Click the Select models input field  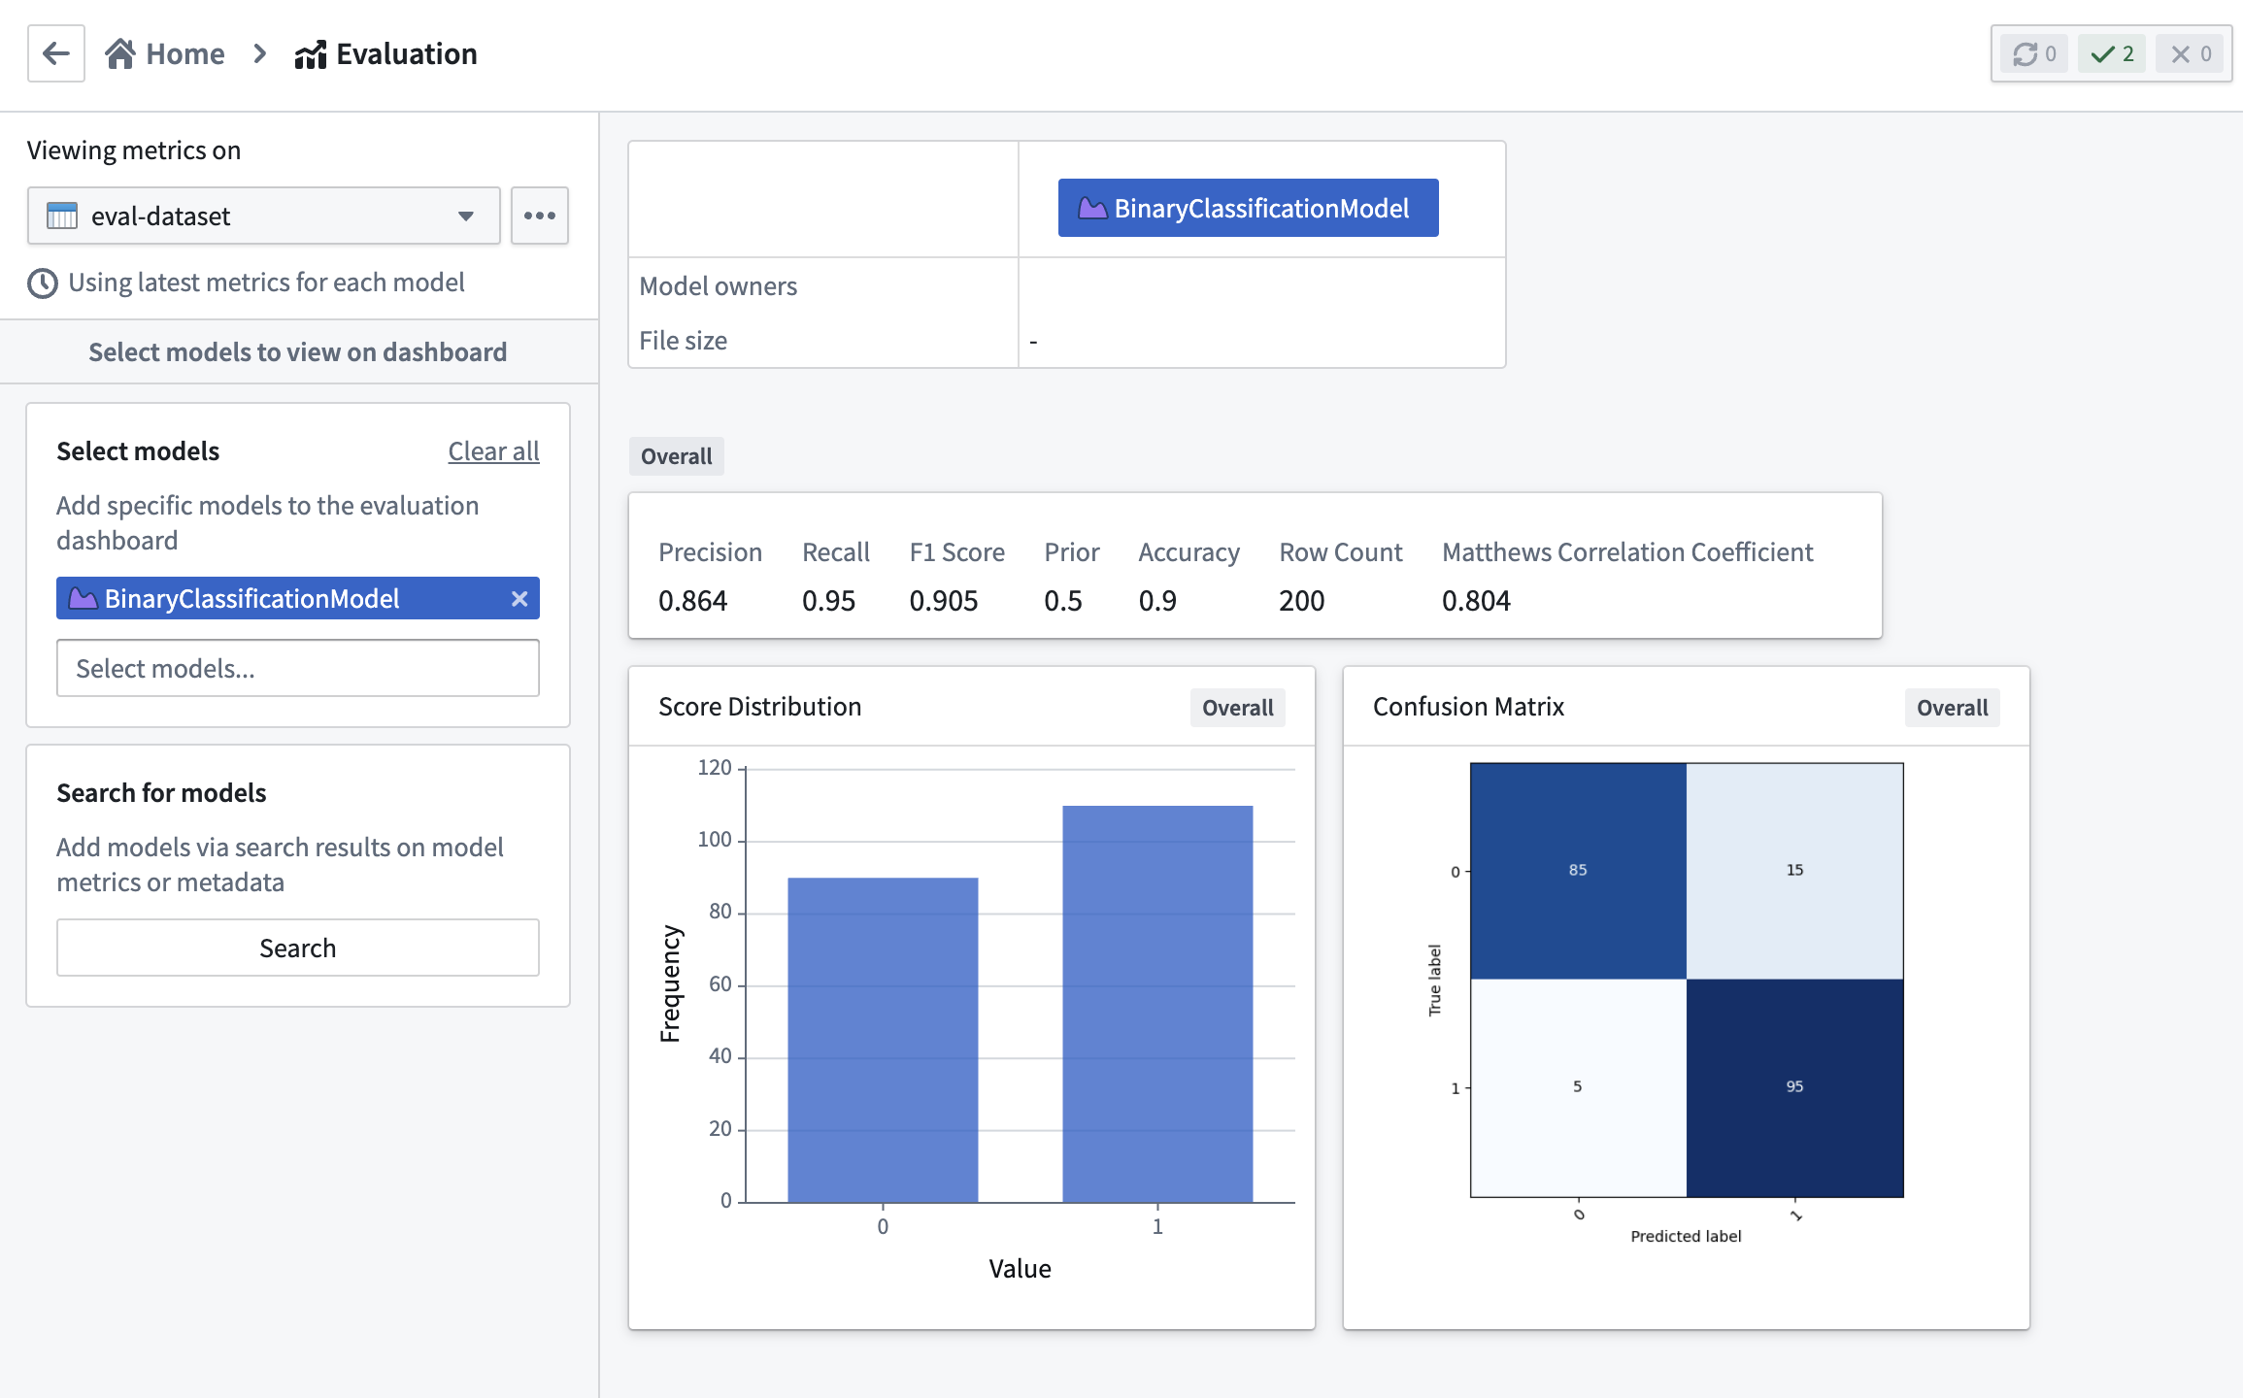(298, 668)
